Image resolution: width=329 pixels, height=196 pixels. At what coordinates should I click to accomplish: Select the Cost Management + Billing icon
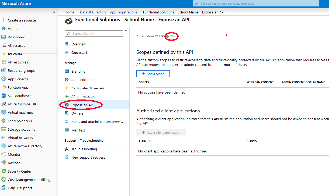(4, 180)
